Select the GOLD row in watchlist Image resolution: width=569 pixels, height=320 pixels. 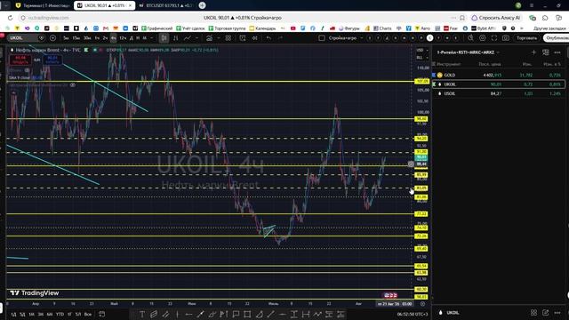(x=499, y=75)
